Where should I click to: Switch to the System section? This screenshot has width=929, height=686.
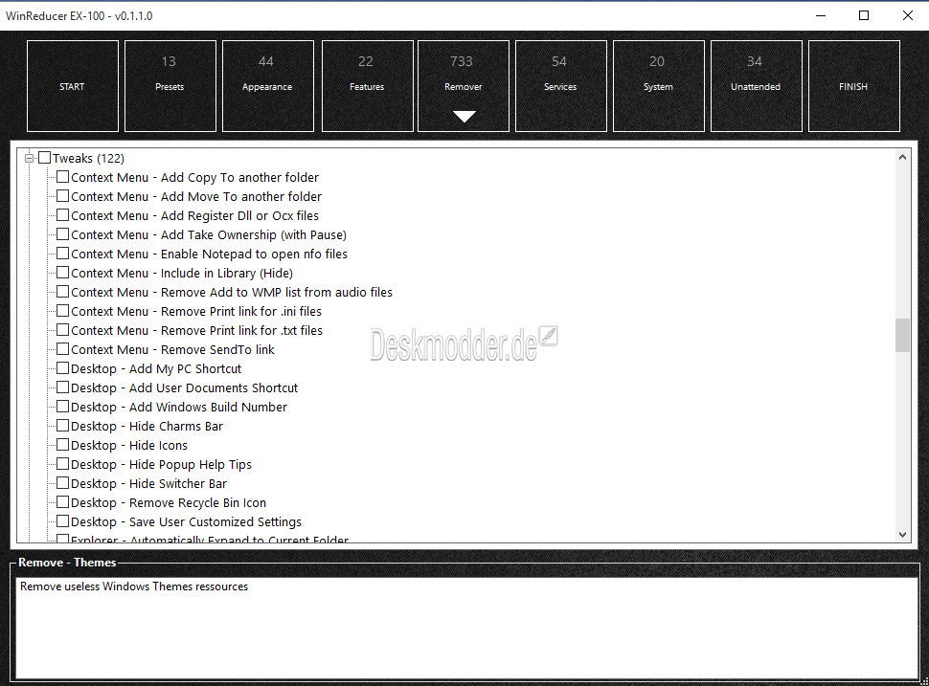tap(658, 86)
